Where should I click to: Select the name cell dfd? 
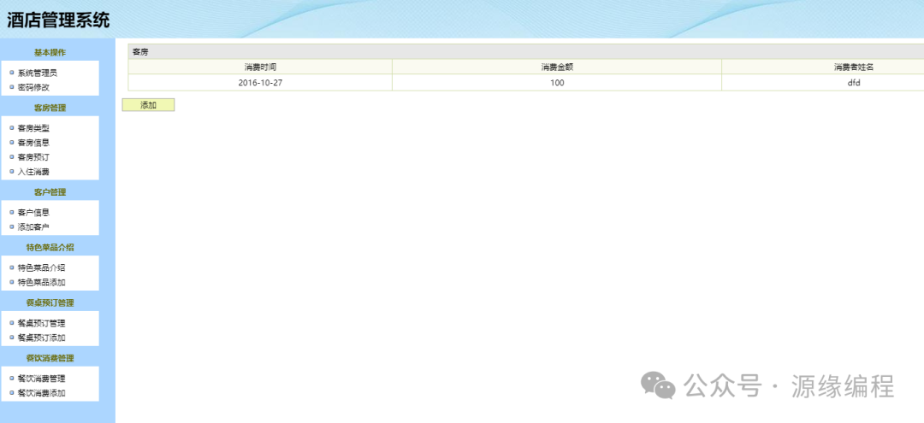point(854,83)
